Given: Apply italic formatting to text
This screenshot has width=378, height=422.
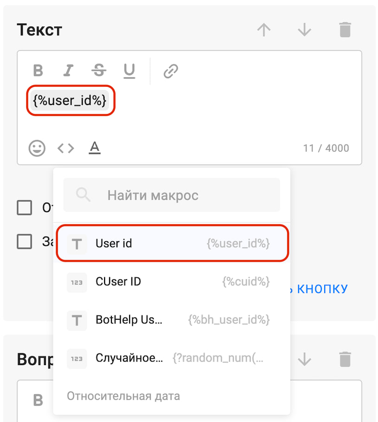Looking at the screenshot, I should click(x=68, y=71).
